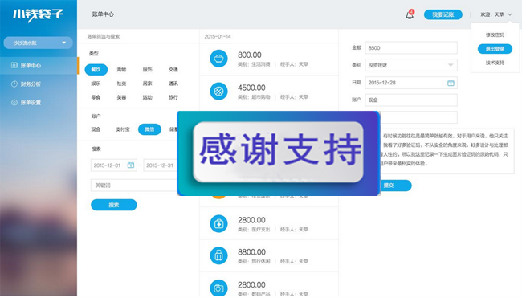The image size is (522, 298).
Task: Click the 提交 button
Action: 396,186
